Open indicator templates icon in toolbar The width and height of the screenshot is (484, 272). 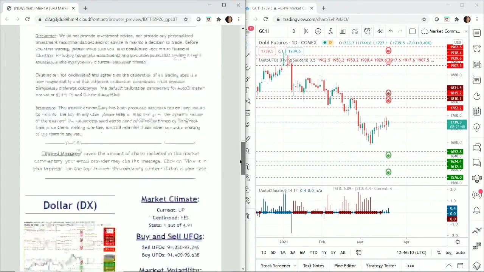coord(355,31)
